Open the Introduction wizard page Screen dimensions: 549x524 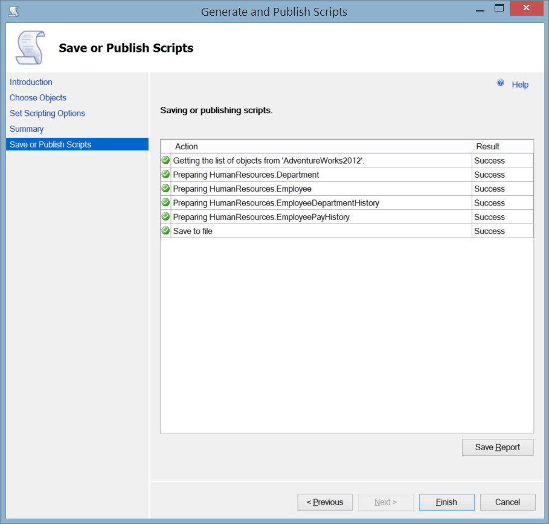(31, 82)
